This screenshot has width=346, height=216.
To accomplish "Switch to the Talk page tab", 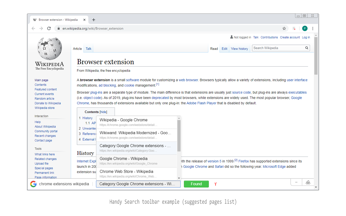I will coord(88,49).
